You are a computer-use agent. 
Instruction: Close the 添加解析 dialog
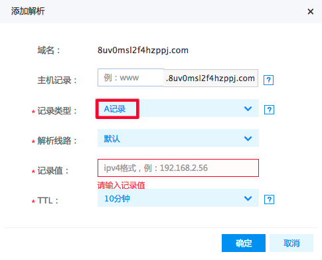pos(311,11)
